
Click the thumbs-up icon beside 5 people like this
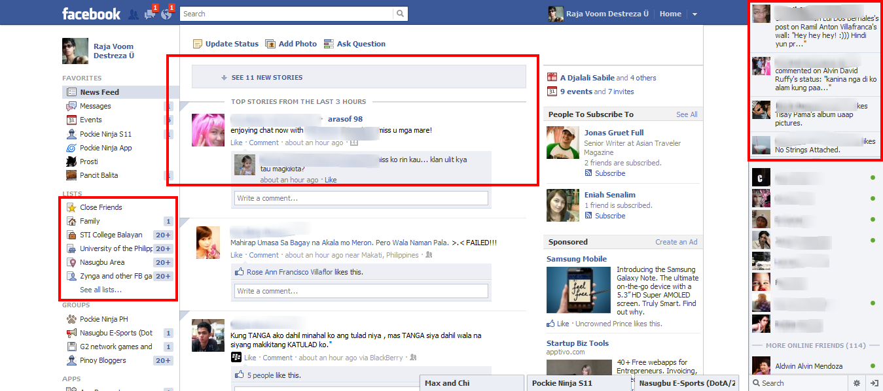pos(239,375)
